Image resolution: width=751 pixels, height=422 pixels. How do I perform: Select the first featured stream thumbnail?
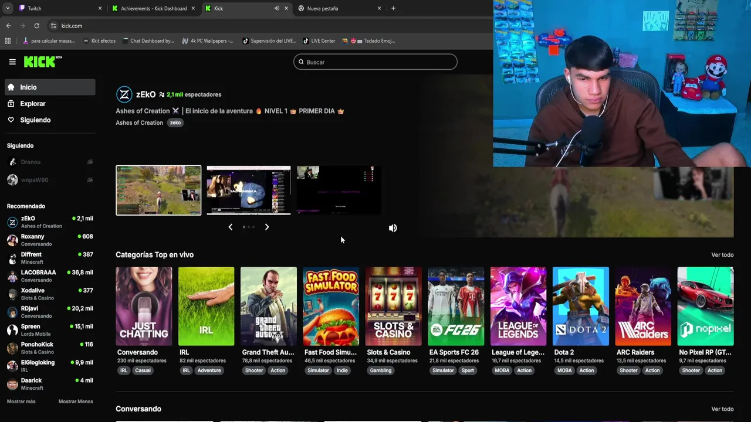(x=158, y=190)
